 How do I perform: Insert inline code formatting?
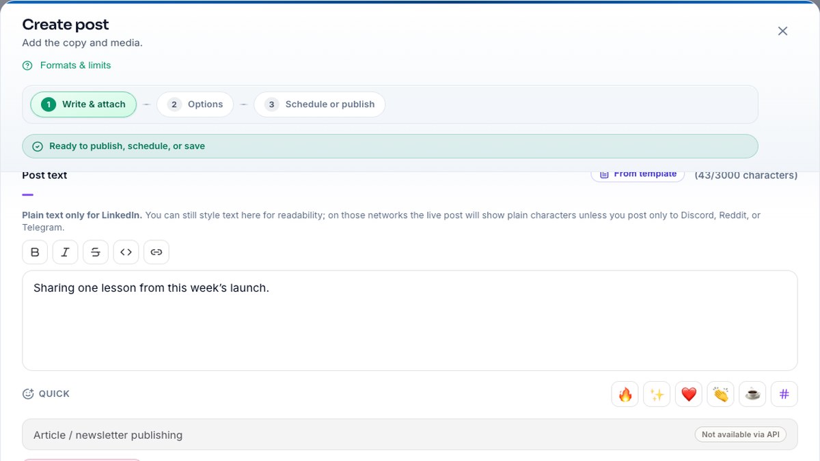pos(126,252)
